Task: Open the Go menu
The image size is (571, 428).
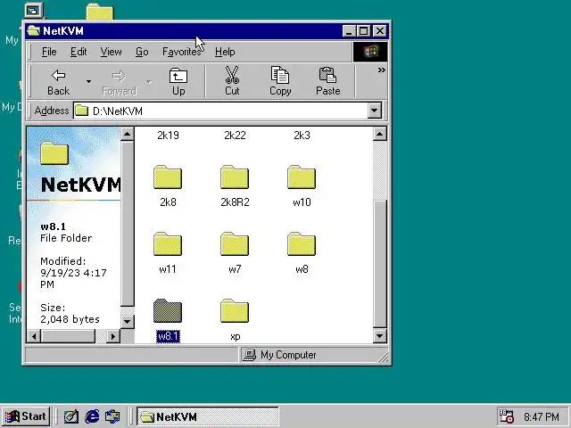Action: click(x=142, y=52)
